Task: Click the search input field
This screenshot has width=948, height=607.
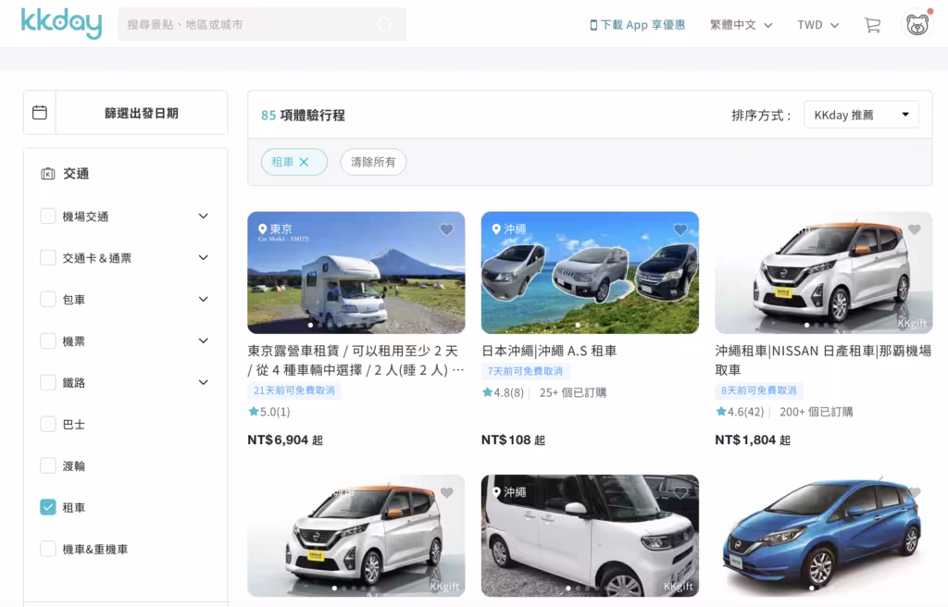Action: click(x=262, y=24)
